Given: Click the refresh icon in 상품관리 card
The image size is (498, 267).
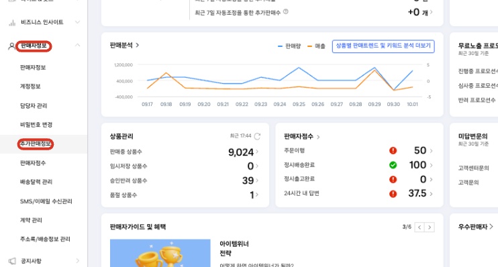Looking at the screenshot, I should click(x=257, y=136).
